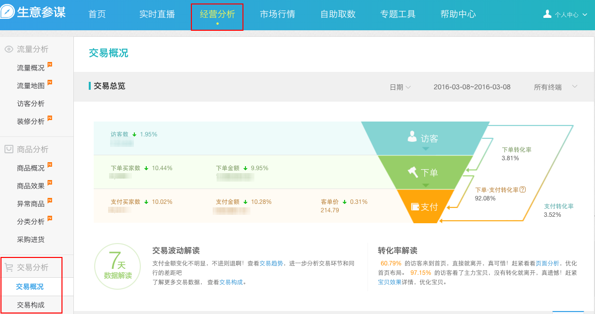This screenshot has width=595, height=314.
Task: Click the new badge next to 流量概况
Action: pos(50,64)
